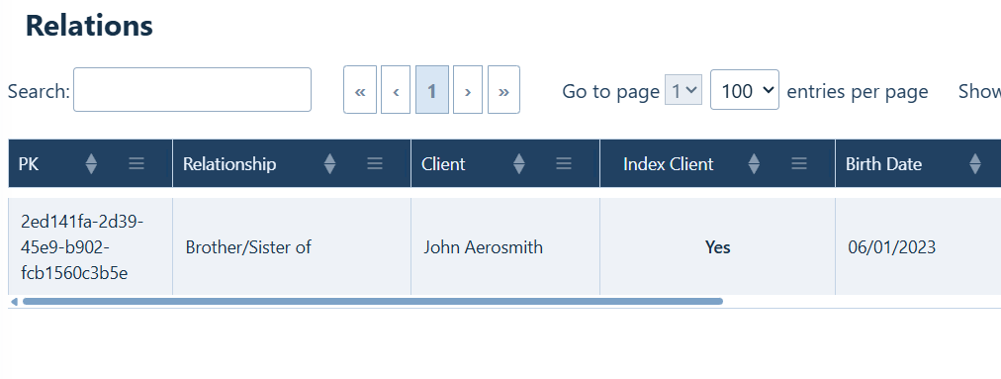
Task: Jump to last page button
Action: point(503,89)
